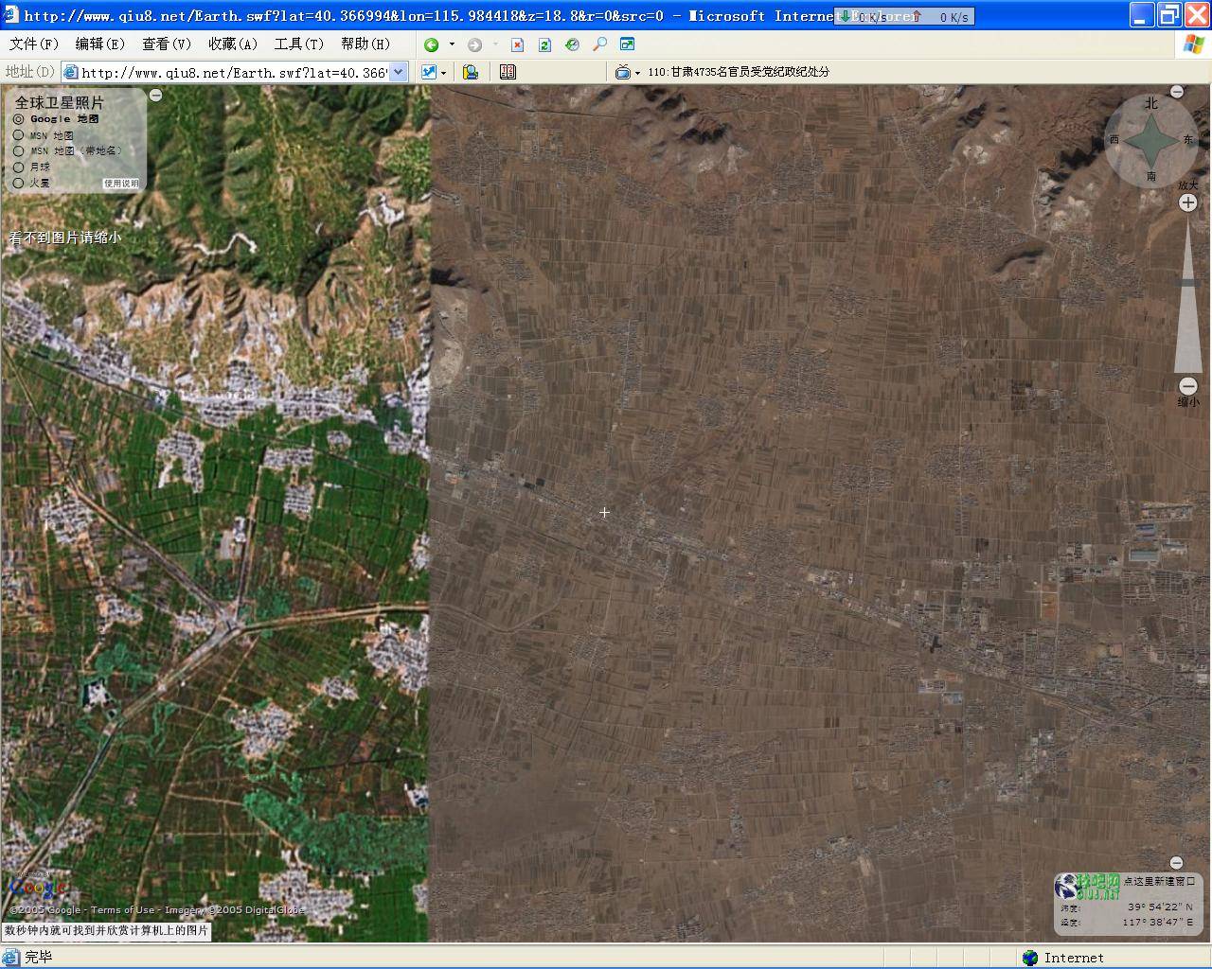The width and height of the screenshot is (1212, 969).
Task: Click the 使用说明 button
Action: 121,184
